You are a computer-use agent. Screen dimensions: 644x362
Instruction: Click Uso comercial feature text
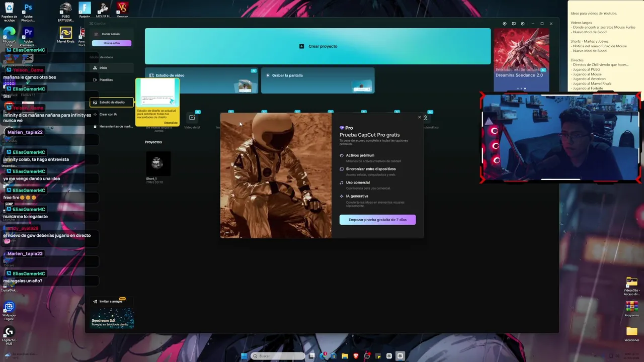pos(358,183)
